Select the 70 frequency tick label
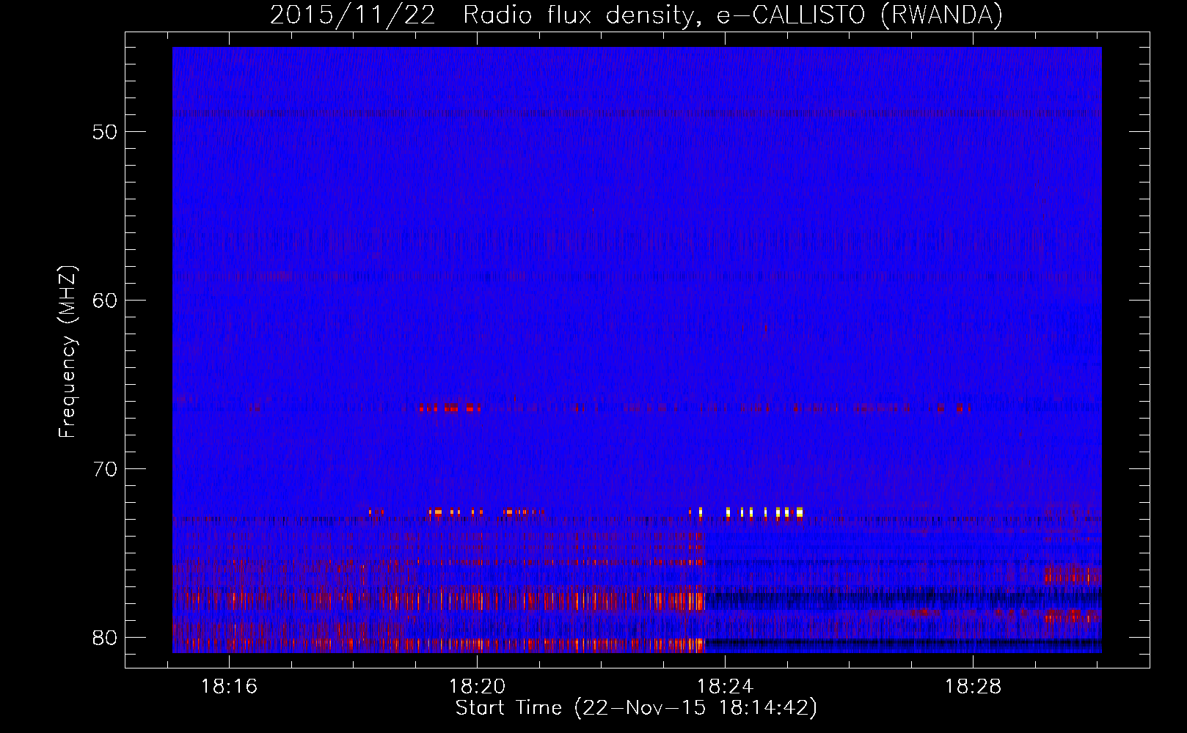Screen dimensions: 1187x733 click(105, 469)
